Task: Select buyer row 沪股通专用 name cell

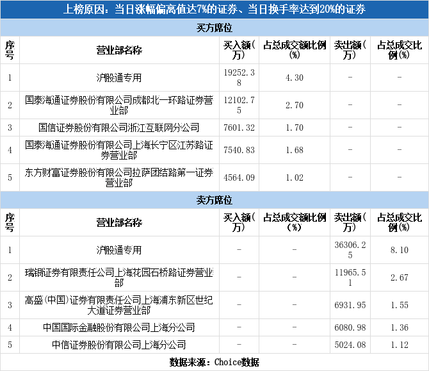Action: (119, 78)
